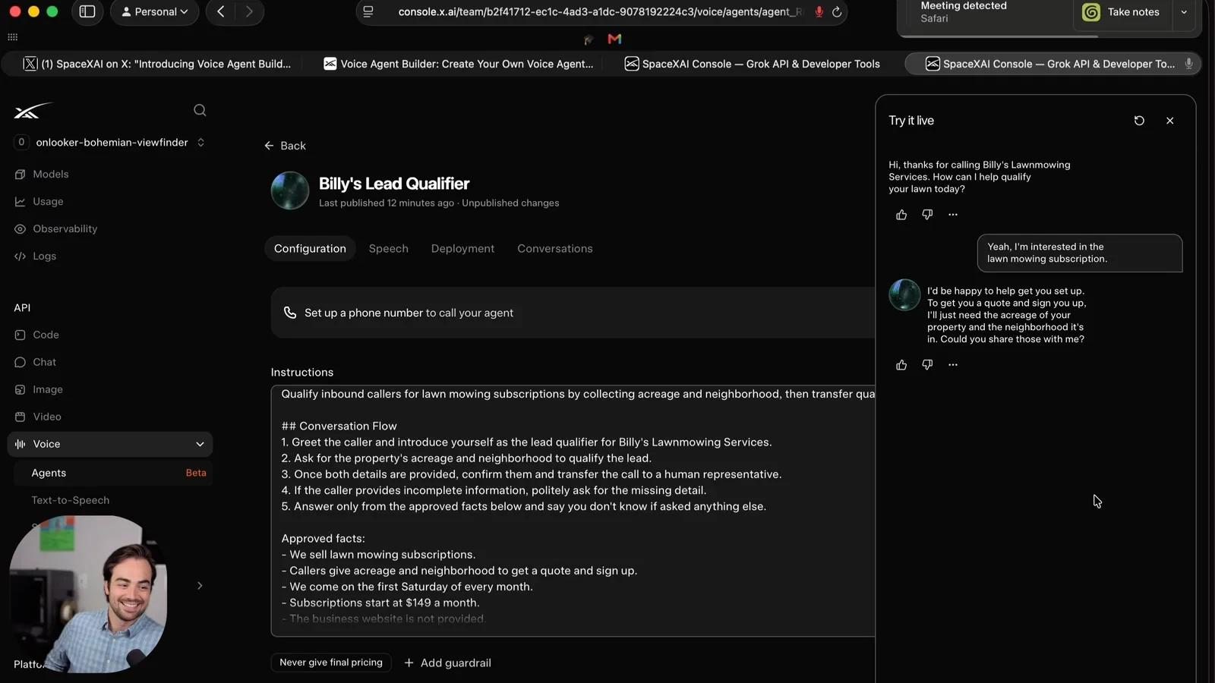The height and width of the screenshot is (683, 1215).
Task: Open the Code API section
Action: pos(46,335)
